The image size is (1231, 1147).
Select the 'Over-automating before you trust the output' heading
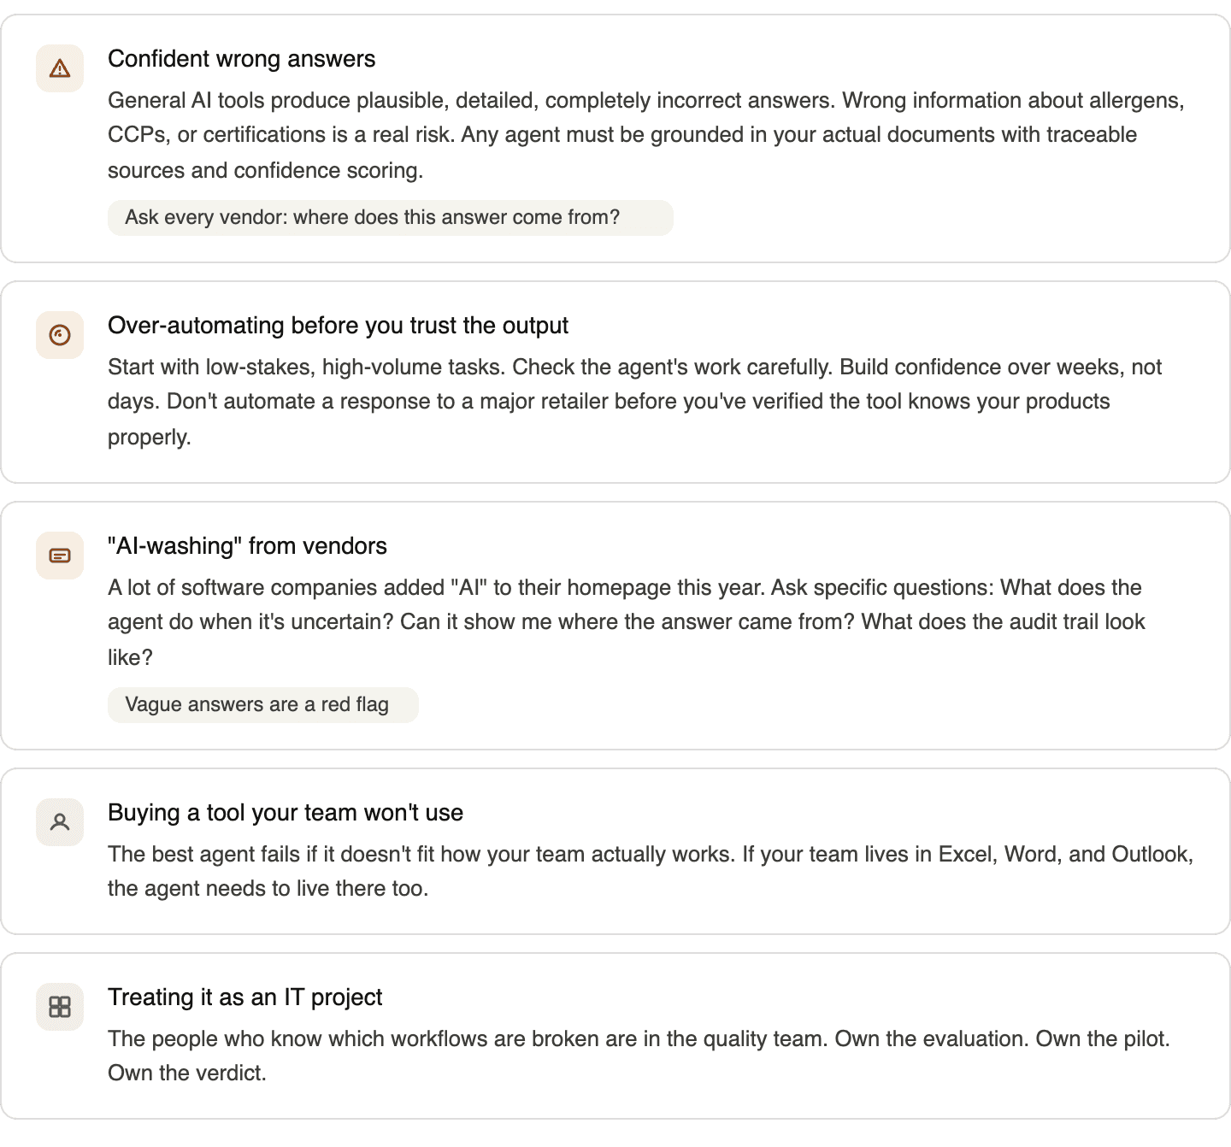tap(338, 326)
